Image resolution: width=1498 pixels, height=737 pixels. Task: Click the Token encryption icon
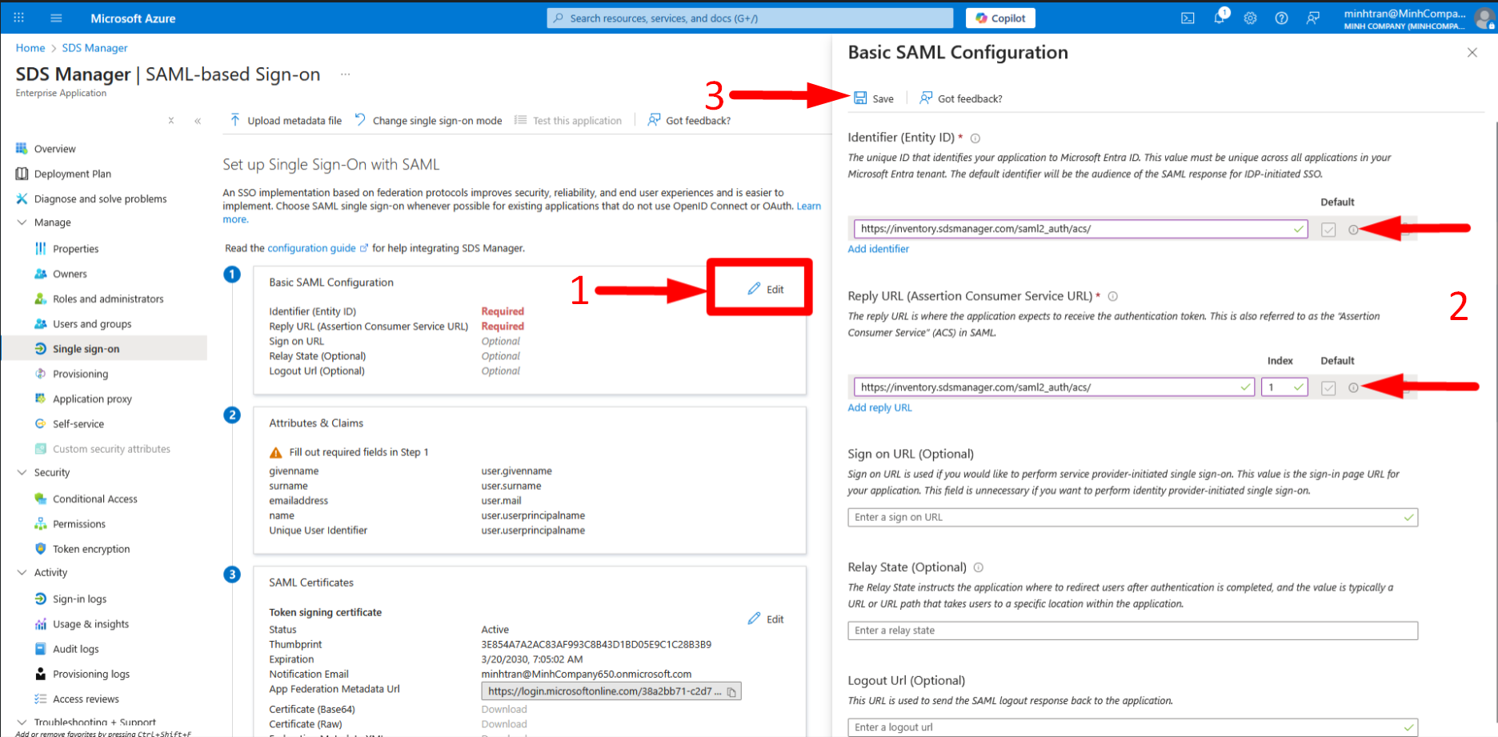point(41,548)
